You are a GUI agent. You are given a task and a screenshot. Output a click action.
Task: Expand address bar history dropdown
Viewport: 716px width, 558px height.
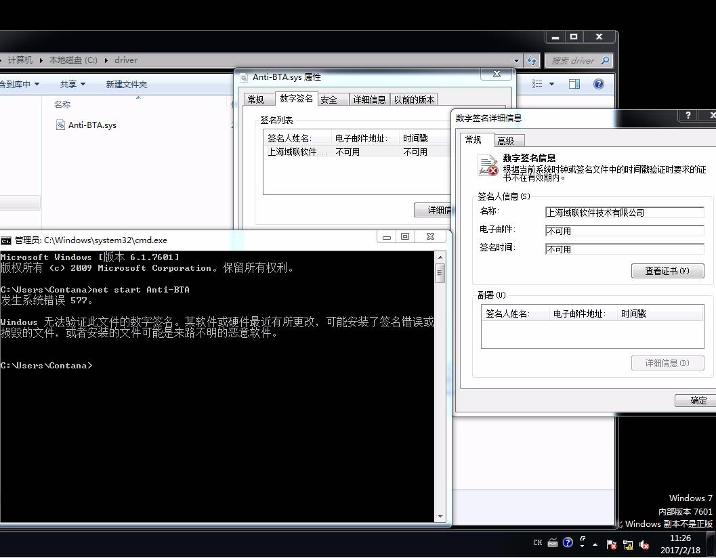516,60
